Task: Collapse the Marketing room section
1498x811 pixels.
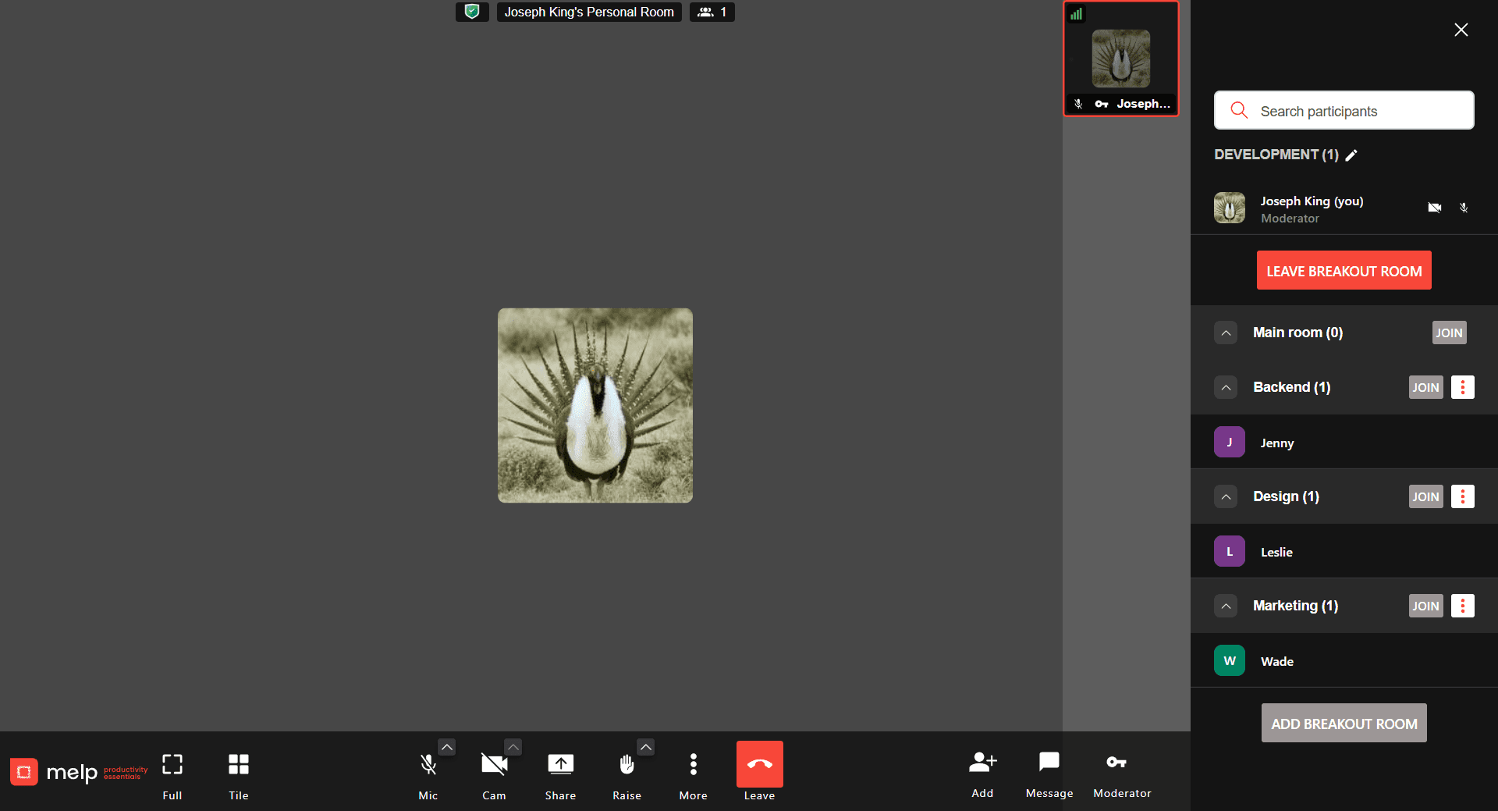Action: [x=1225, y=606]
